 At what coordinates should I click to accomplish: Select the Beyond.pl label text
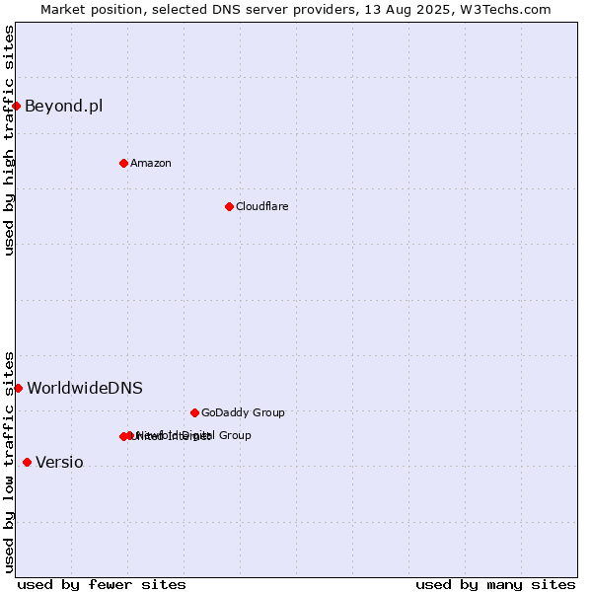pyautogui.click(x=64, y=107)
